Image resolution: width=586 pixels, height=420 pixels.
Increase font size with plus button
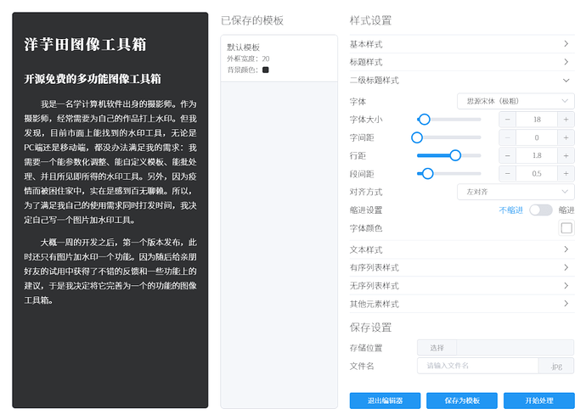click(x=566, y=120)
